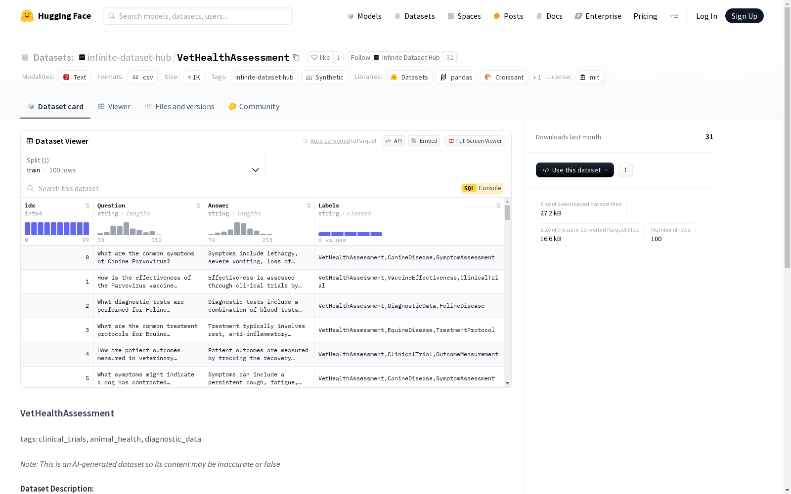
Task: Sort the Question column
Action: [198, 206]
